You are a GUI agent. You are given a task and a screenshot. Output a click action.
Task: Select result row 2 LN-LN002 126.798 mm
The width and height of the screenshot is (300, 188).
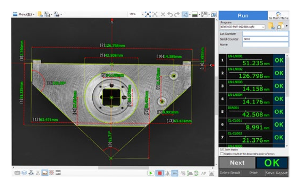click(x=252, y=73)
